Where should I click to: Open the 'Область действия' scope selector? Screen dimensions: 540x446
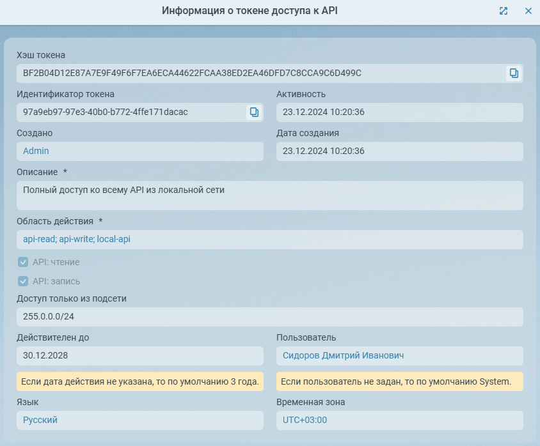coord(269,240)
